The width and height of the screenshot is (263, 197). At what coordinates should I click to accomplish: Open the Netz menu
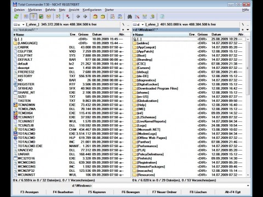[x=62, y=10]
